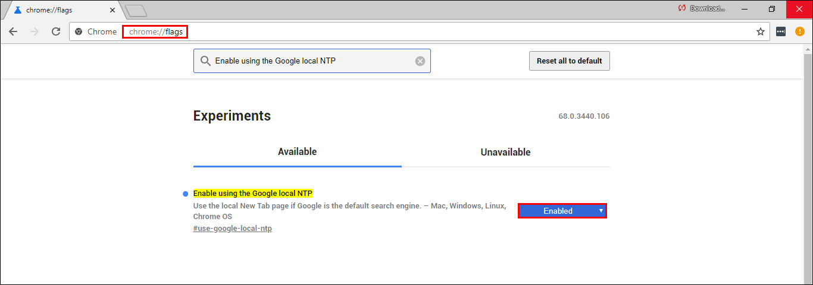Open the Enabled dropdown for local NTP
This screenshot has height=285, width=813.
click(x=562, y=211)
